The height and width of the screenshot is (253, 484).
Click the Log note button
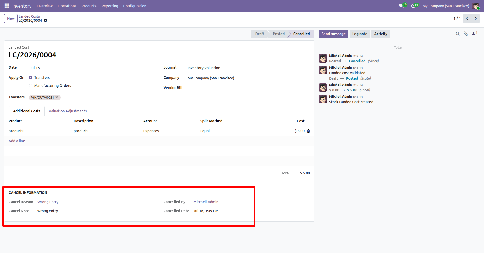tap(360, 34)
